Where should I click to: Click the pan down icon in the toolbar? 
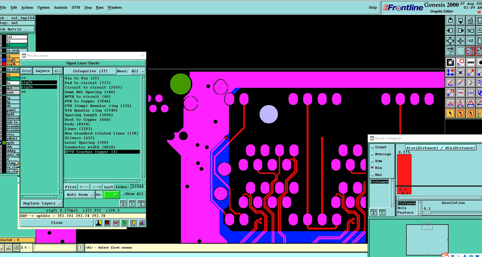[x=461, y=20]
